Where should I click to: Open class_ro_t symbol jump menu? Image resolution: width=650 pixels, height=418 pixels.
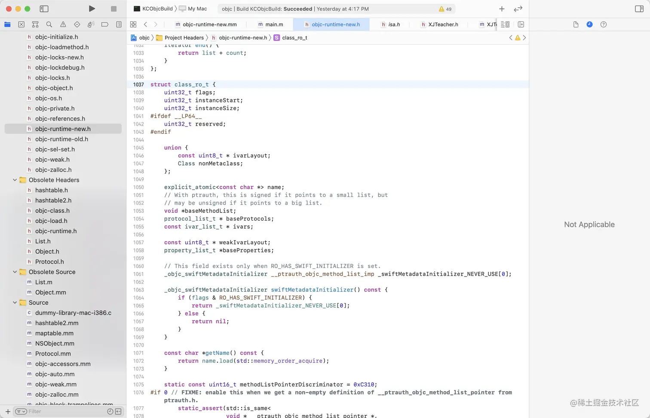coord(291,38)
